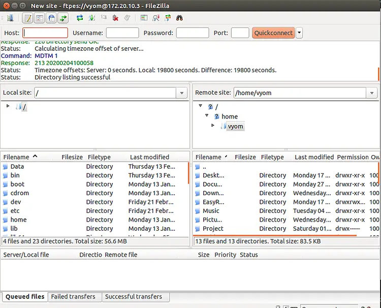Click the binoculars search icon
Screen dimensions: 381x308
179,18
